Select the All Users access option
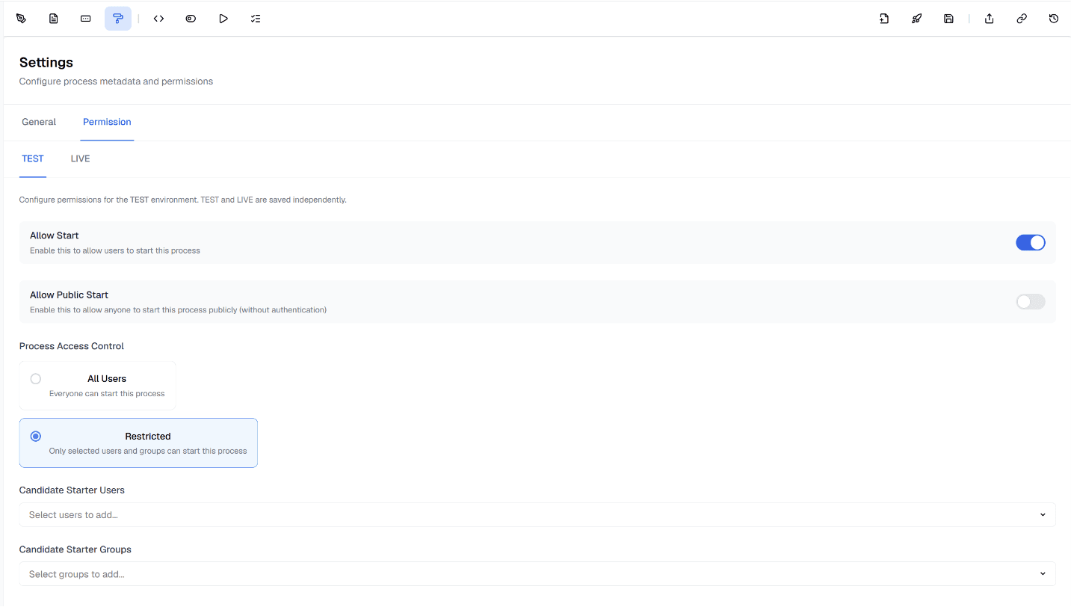The image size is (1071, 607). (x=98, y=386)
